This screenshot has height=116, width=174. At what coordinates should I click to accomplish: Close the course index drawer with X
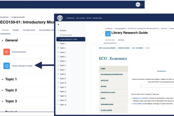pyautogui.click(x=58, y=24)
